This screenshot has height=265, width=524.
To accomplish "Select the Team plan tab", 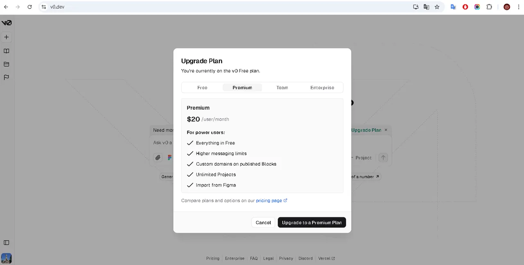I will pyautogui.click(x=282, y=88).
